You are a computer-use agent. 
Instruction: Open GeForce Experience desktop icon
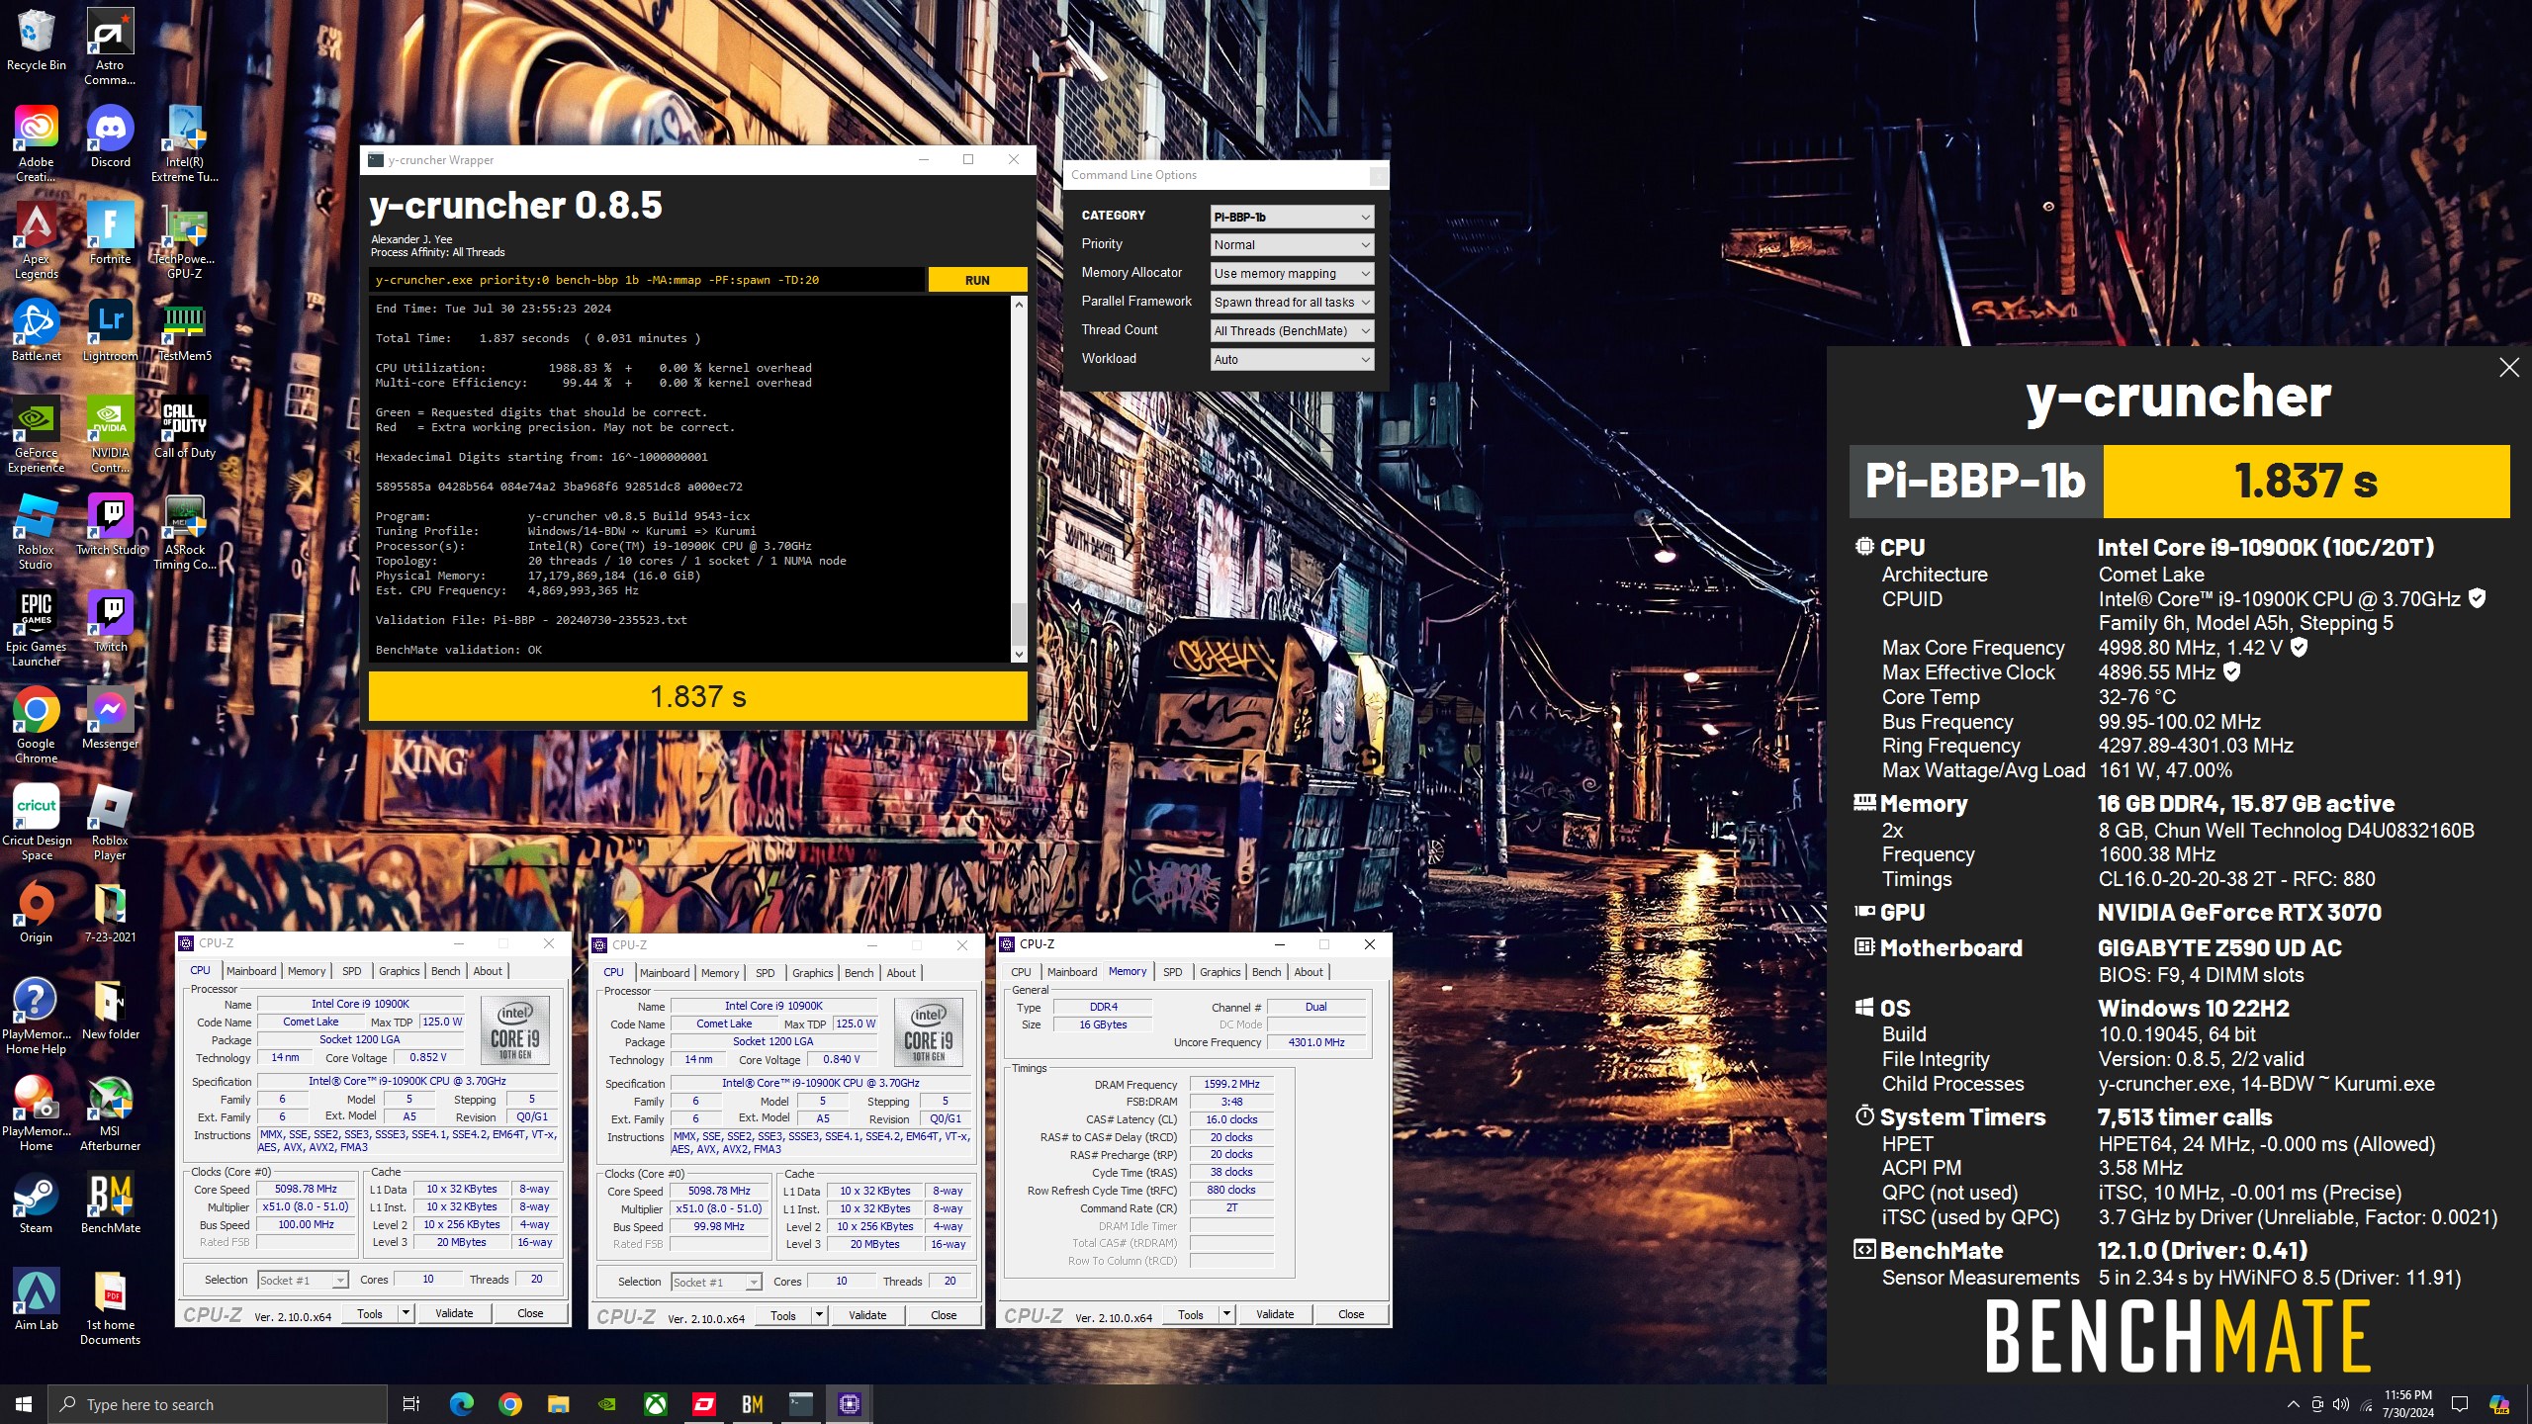(x=36, y=434)
